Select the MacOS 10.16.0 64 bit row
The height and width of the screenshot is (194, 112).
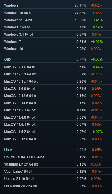(57, 139)
